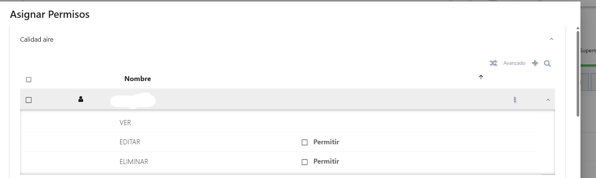Click the shuffle icon beside Avanzado
Screen dimensions: 596x178
pos(493,63)
